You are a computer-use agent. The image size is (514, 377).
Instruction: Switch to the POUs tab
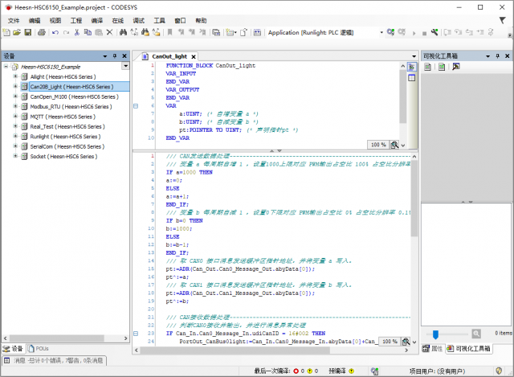pos(40,348)
